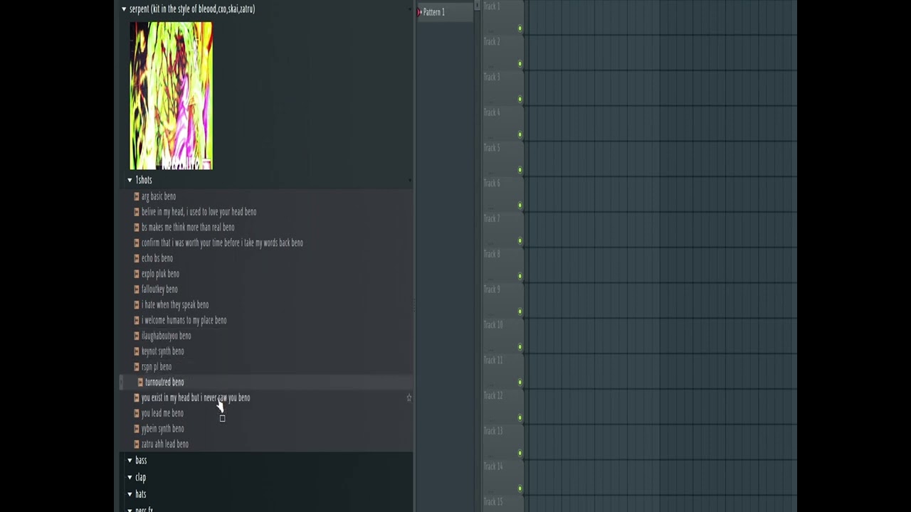Image resolution: width=911 pixels, height=512 pixels.
Task: Select 'ilaughaboutyou beno' sample
Action: click(x=166, y=336)
